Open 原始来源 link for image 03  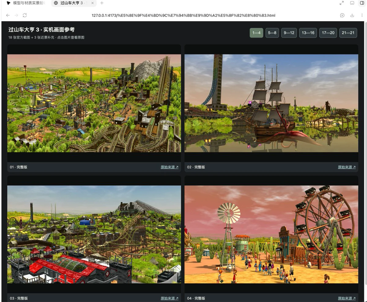coord(169,298)
